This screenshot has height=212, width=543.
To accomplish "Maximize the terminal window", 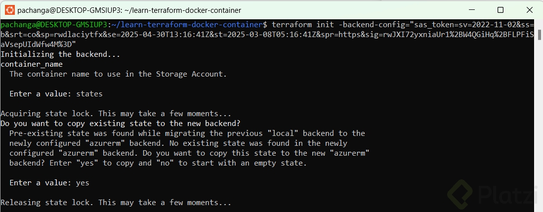I will 500,10.
